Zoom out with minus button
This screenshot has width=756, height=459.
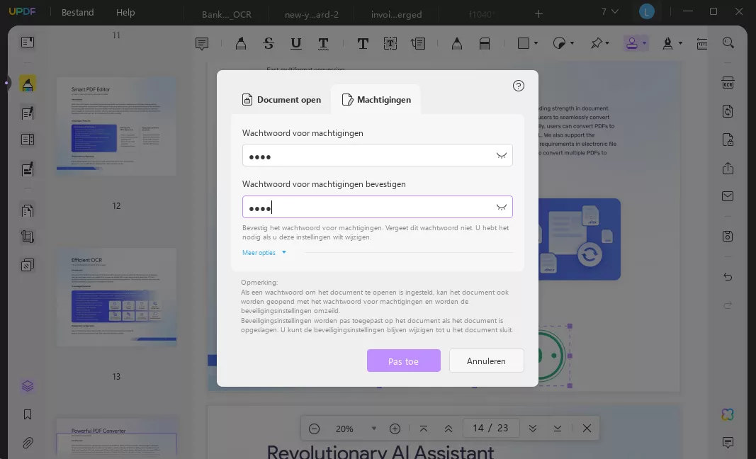tap(314, 429)
